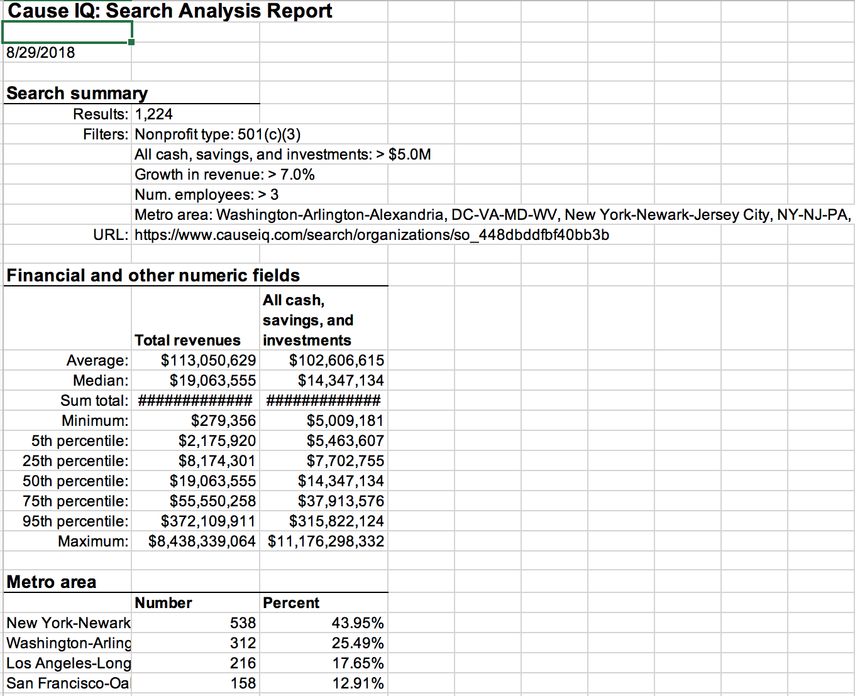Viewport: 855px width, 696px height.
Task: Select the Average total revenues $113,050,629 cell
Action: tap(208, 361)
